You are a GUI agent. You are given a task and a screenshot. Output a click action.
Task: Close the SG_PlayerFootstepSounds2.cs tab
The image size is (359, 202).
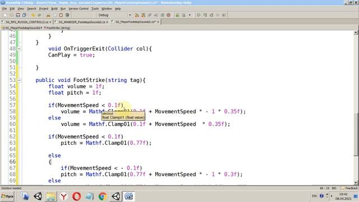point(158,22)
